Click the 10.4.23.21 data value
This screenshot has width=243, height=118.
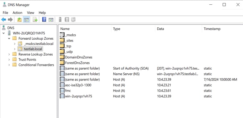coord(164,85)
